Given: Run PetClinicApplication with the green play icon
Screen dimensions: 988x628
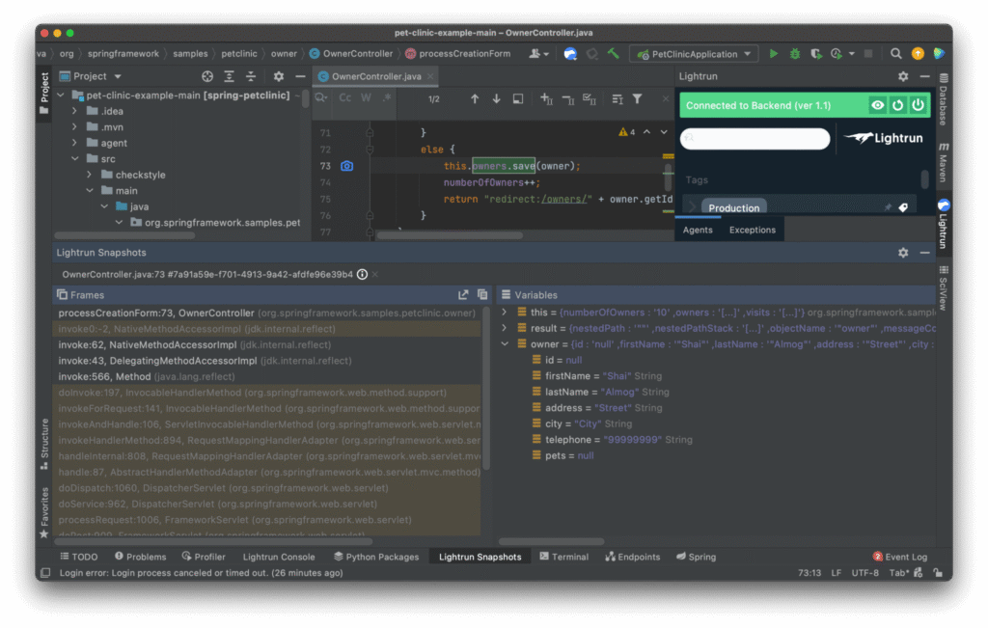Looking at the screenshot, I should pyautogui.click(x=772, y=53).
